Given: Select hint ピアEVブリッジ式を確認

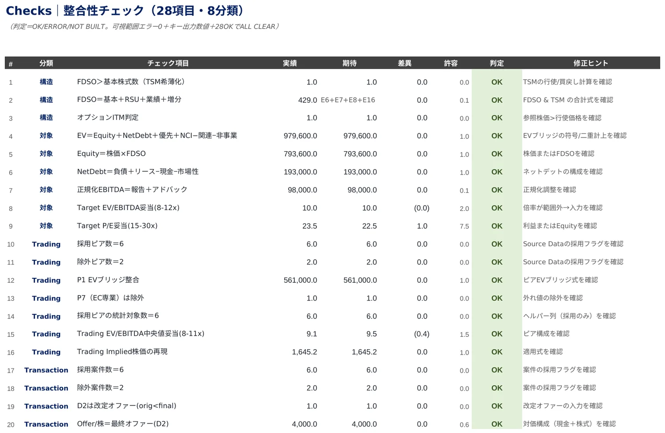Looking at the screenshot, I should point(560,280).
